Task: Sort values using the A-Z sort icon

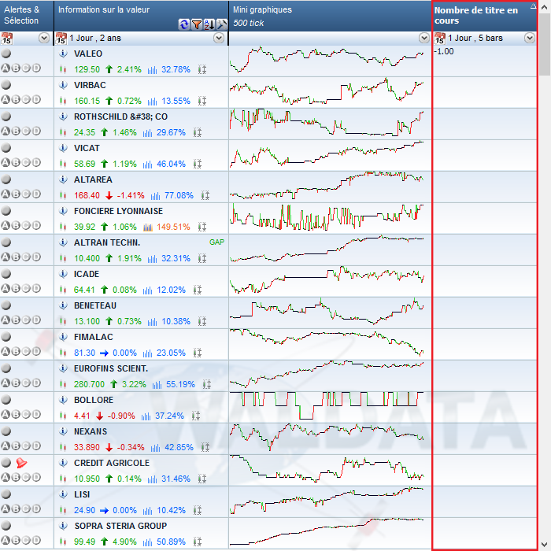Action: pyautogui.click(x=209, y=24)
